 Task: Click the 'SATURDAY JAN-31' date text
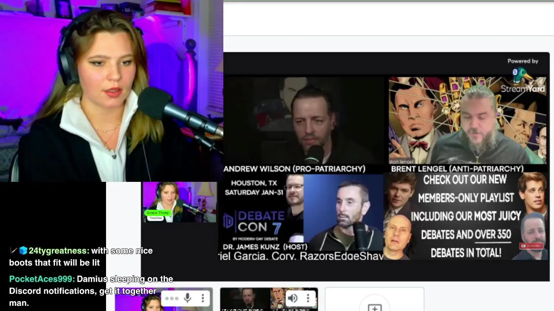[x=254, y=193]
